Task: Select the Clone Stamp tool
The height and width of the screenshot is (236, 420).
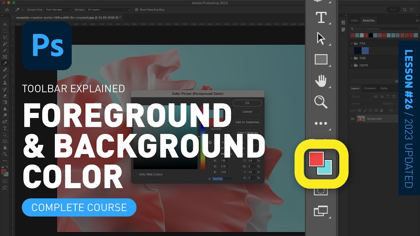Action: [5, 83]
